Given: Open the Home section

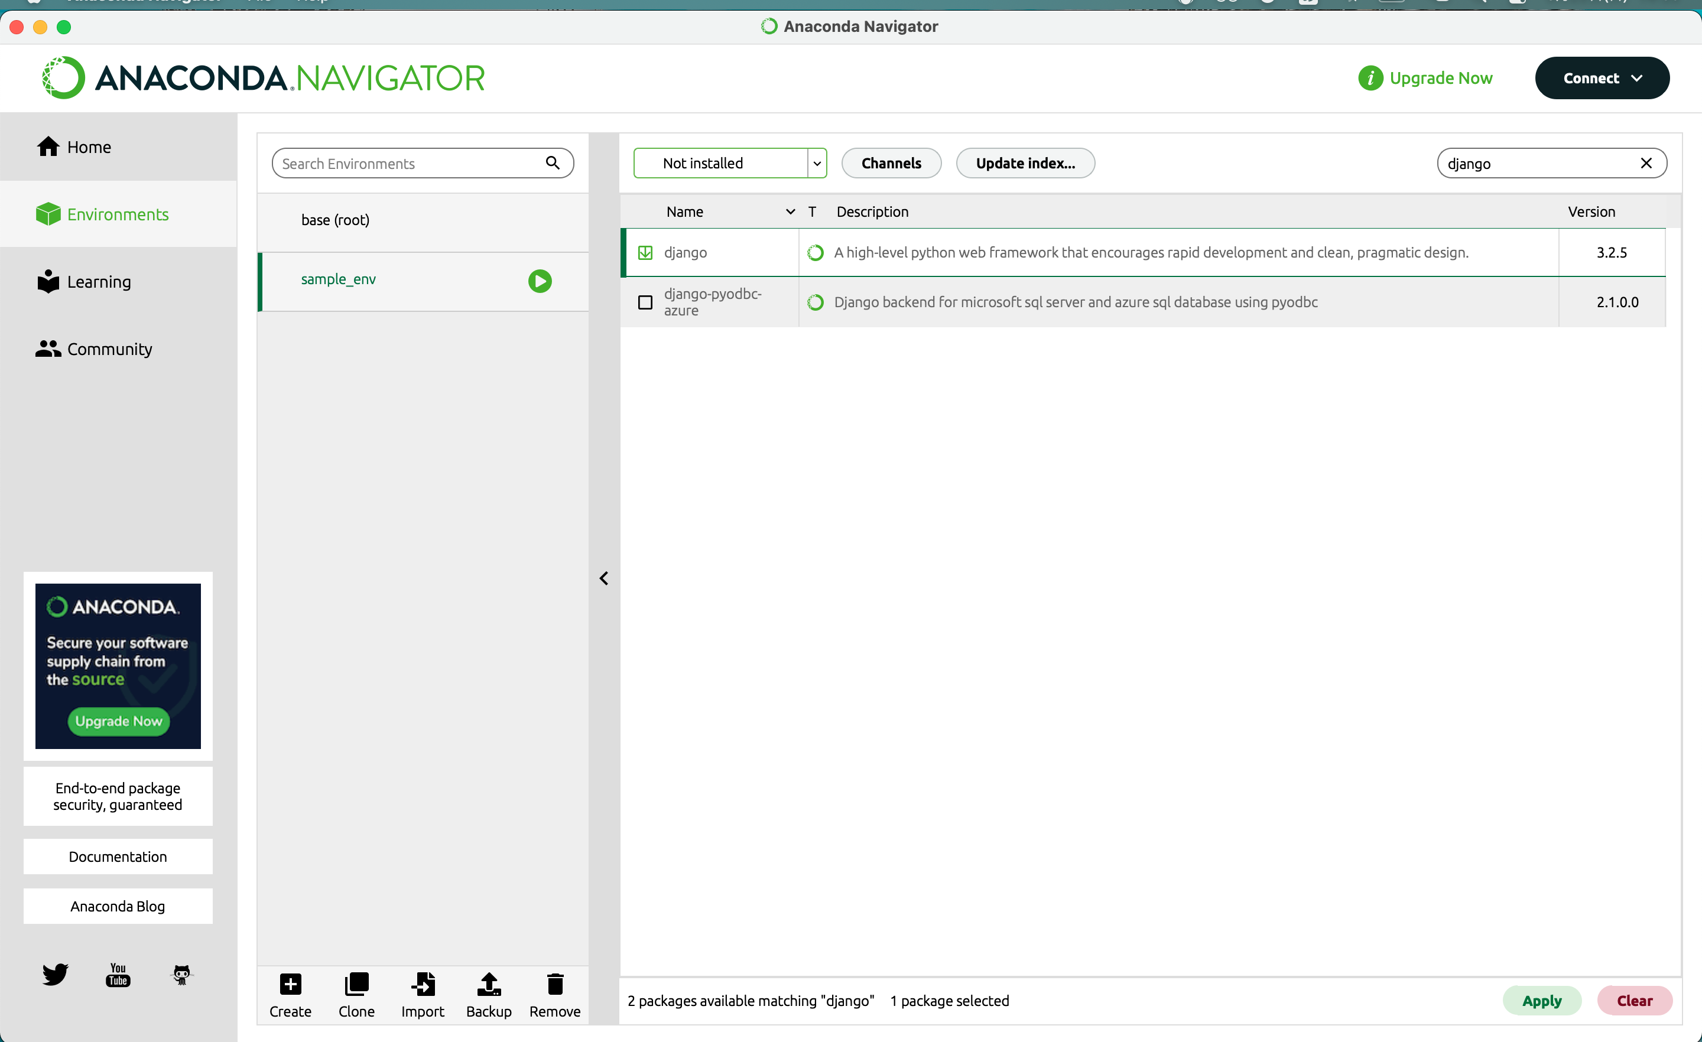Looking at the screenshot, I should [118, 146].
